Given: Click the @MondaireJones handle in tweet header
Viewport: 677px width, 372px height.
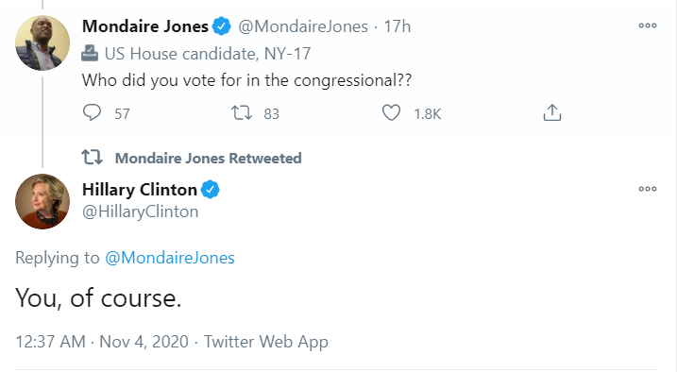Looking at the screenshot, I should [x=303, y=26].
